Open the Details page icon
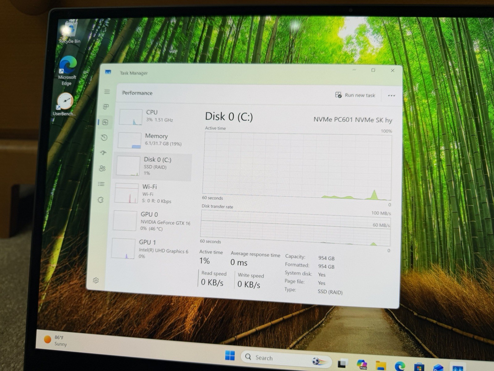The width and height of the screenshot is (494, 371). [x=101, y=184]
